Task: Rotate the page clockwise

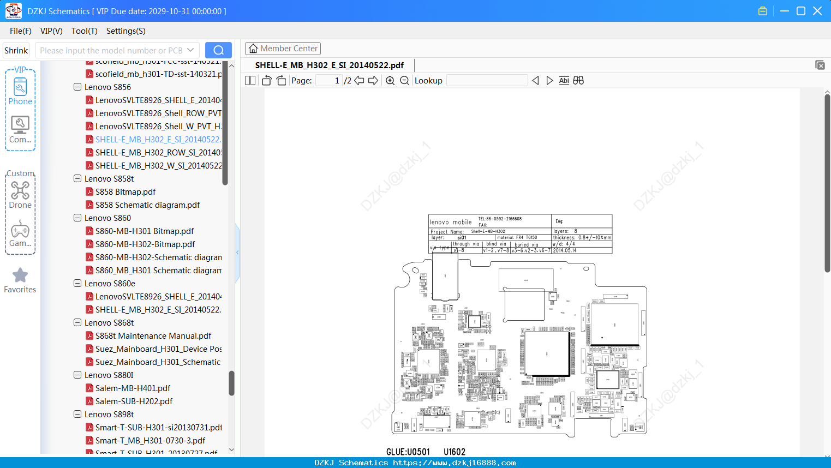Action: pyautogui.click(x=281, y=81)
